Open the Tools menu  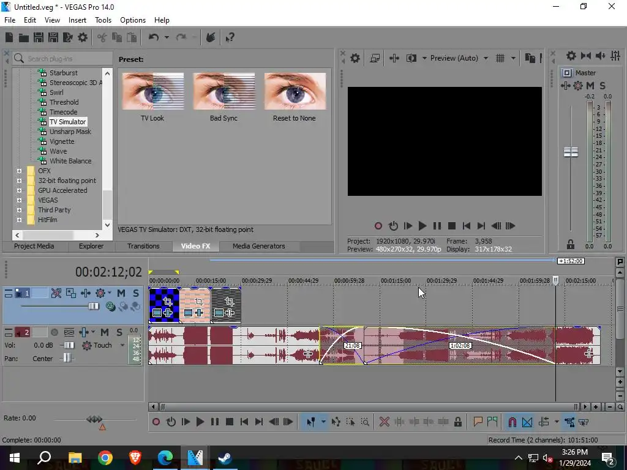pos(103,20)
